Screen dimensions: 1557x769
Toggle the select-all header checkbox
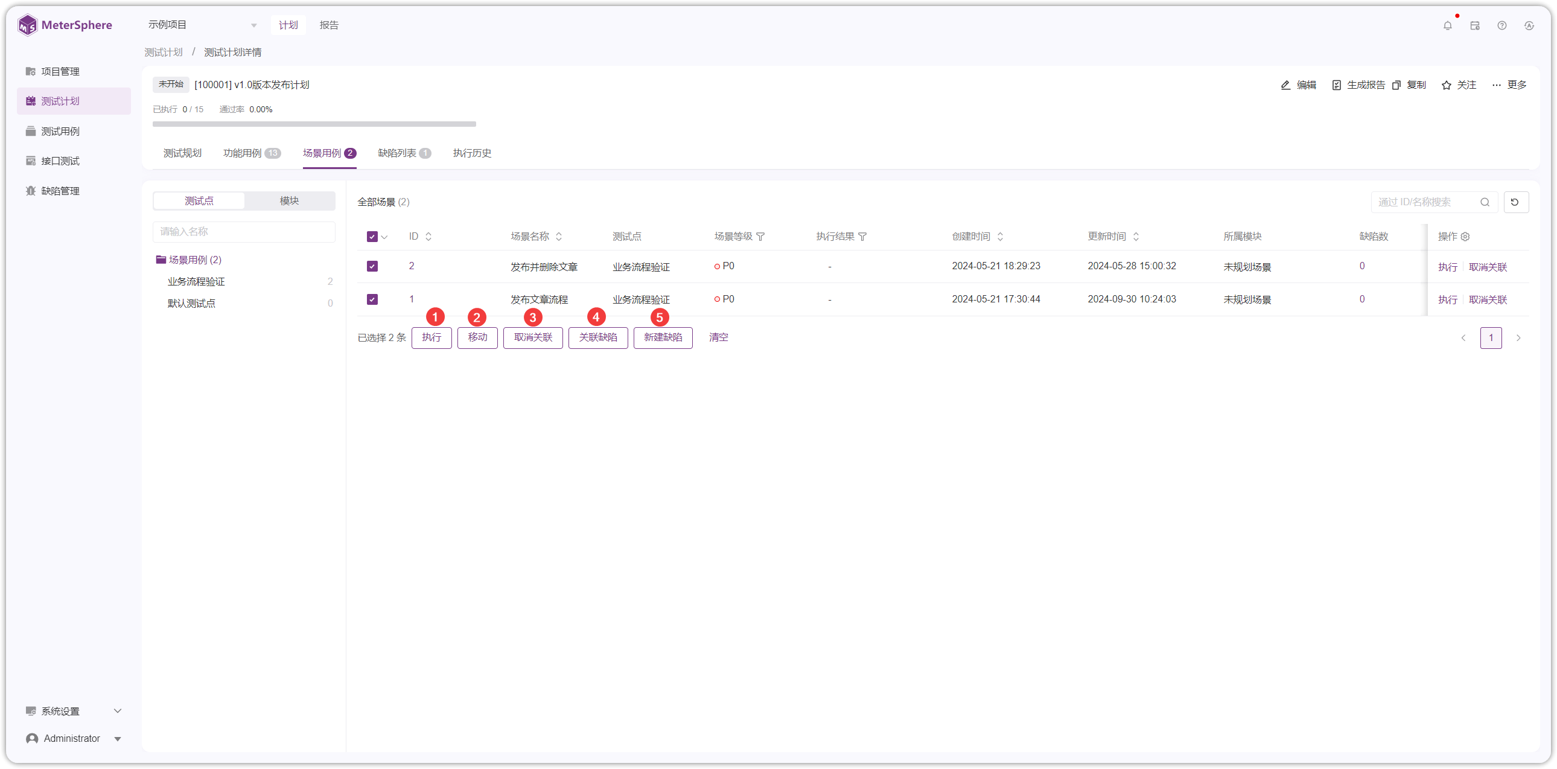coord(372,237)
